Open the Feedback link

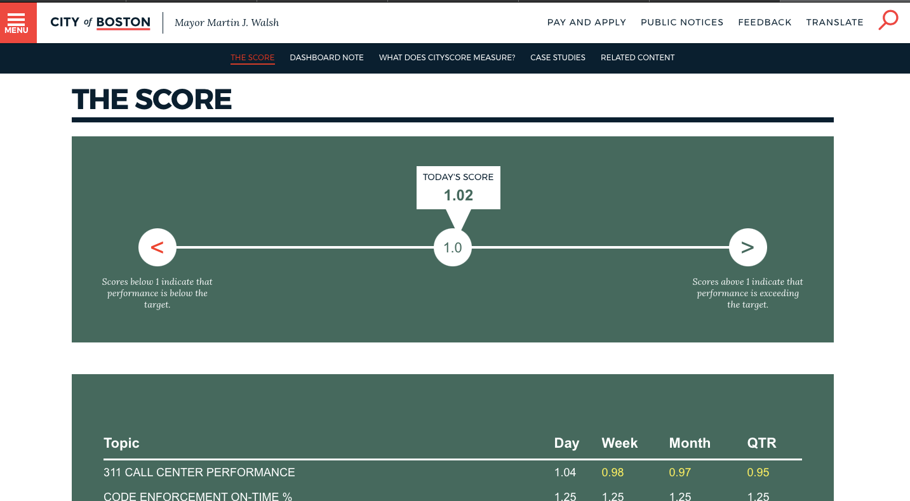(765, 22)
